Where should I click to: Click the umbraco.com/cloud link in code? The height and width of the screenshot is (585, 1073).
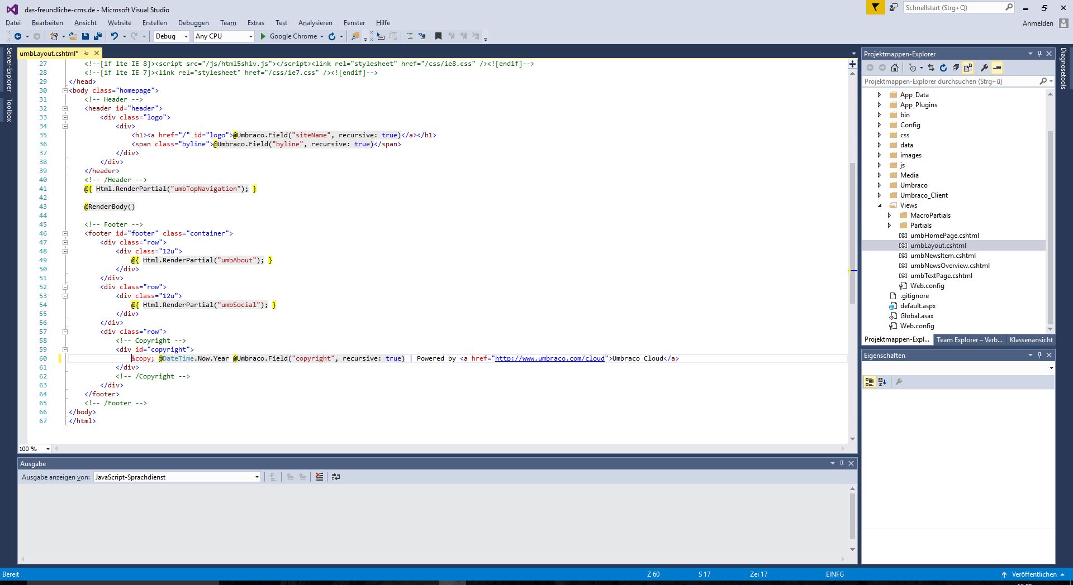point(549,358)
